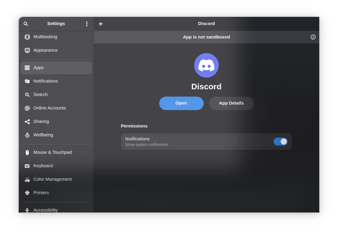Viewport: 338px width, 233px height.
Task: Select the Multitasking sidebar icon
Action: (x=27, y=37)
